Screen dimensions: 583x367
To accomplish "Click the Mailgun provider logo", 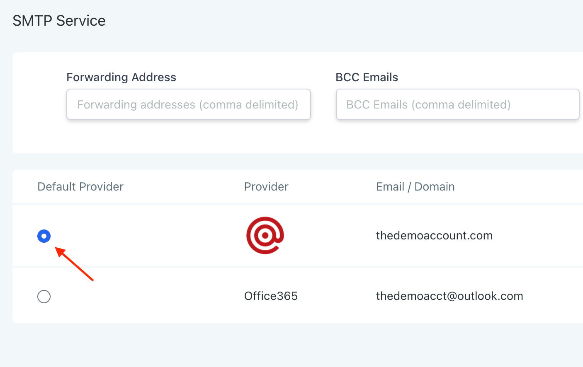I will [265, 235].
